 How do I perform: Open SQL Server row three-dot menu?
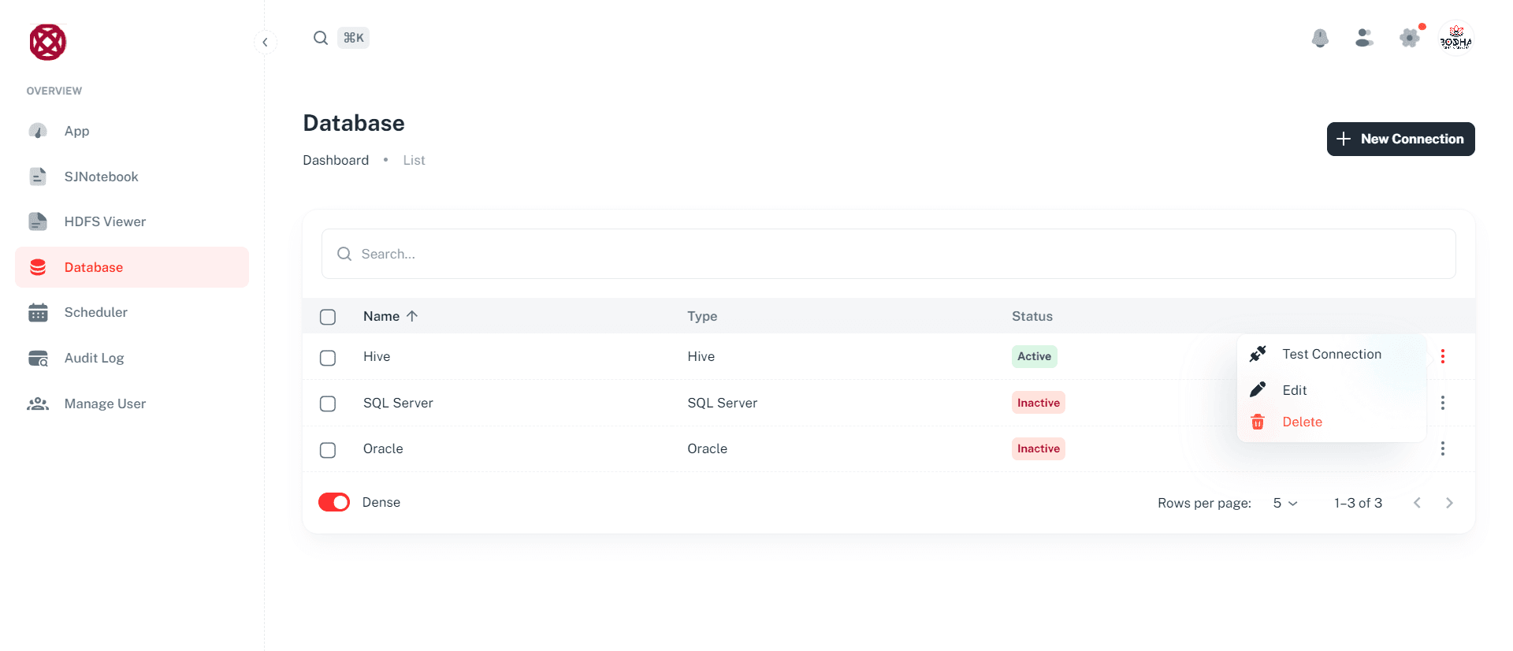(x=1442, y=403)
